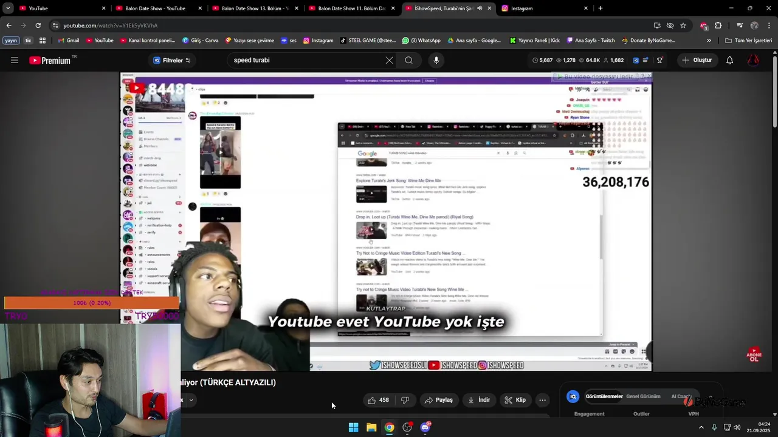This screenshot has height=437, width=778.
Task: Go back with the browser back arrow
Action: point(9,25)
